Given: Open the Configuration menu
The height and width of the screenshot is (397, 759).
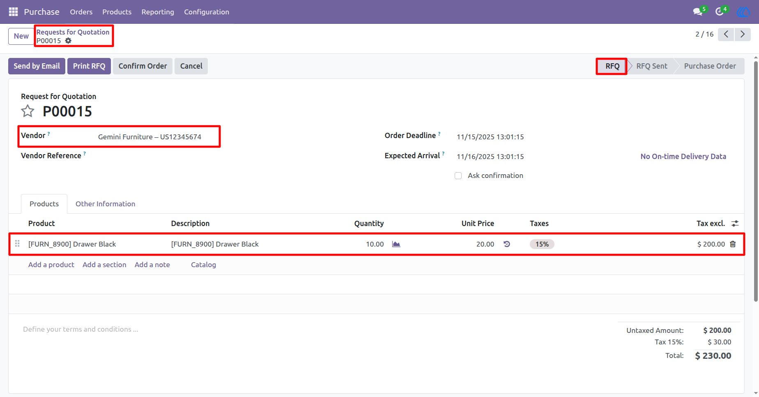Looking at the screenshot, I should pos(207,12).
